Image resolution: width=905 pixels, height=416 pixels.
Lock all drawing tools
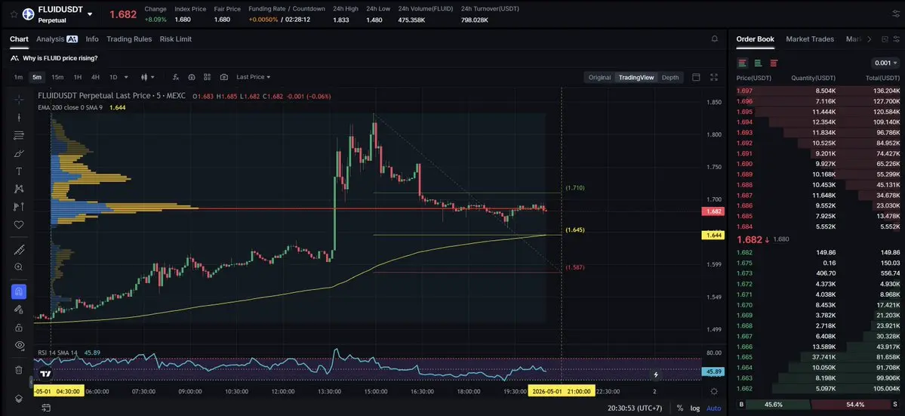(19, 327)
